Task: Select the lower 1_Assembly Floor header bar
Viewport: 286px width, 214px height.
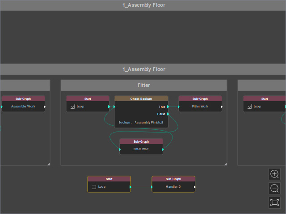Action: [x=143, y=70]
